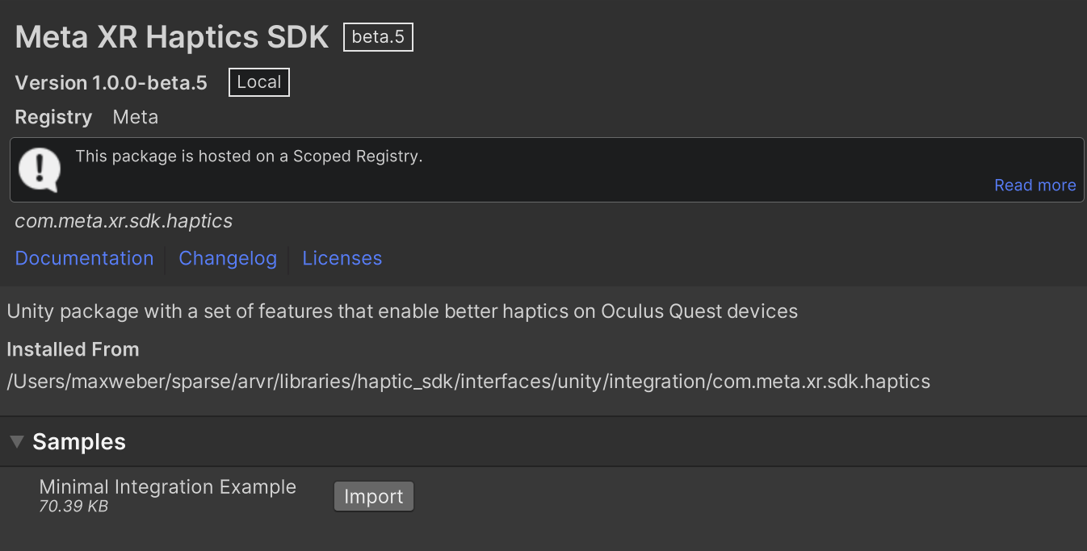Click the Minimal Integration Example label
1087x551 pixels.
[x=168, y=487]
